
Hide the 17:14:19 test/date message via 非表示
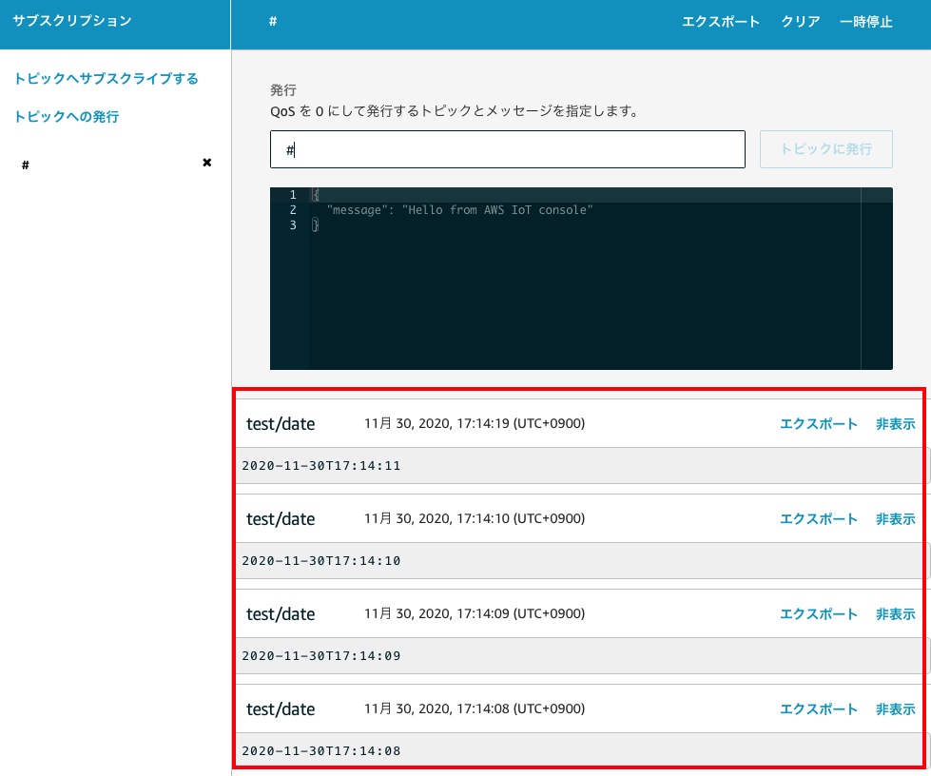pyautogui.click(x=895, y=424)
